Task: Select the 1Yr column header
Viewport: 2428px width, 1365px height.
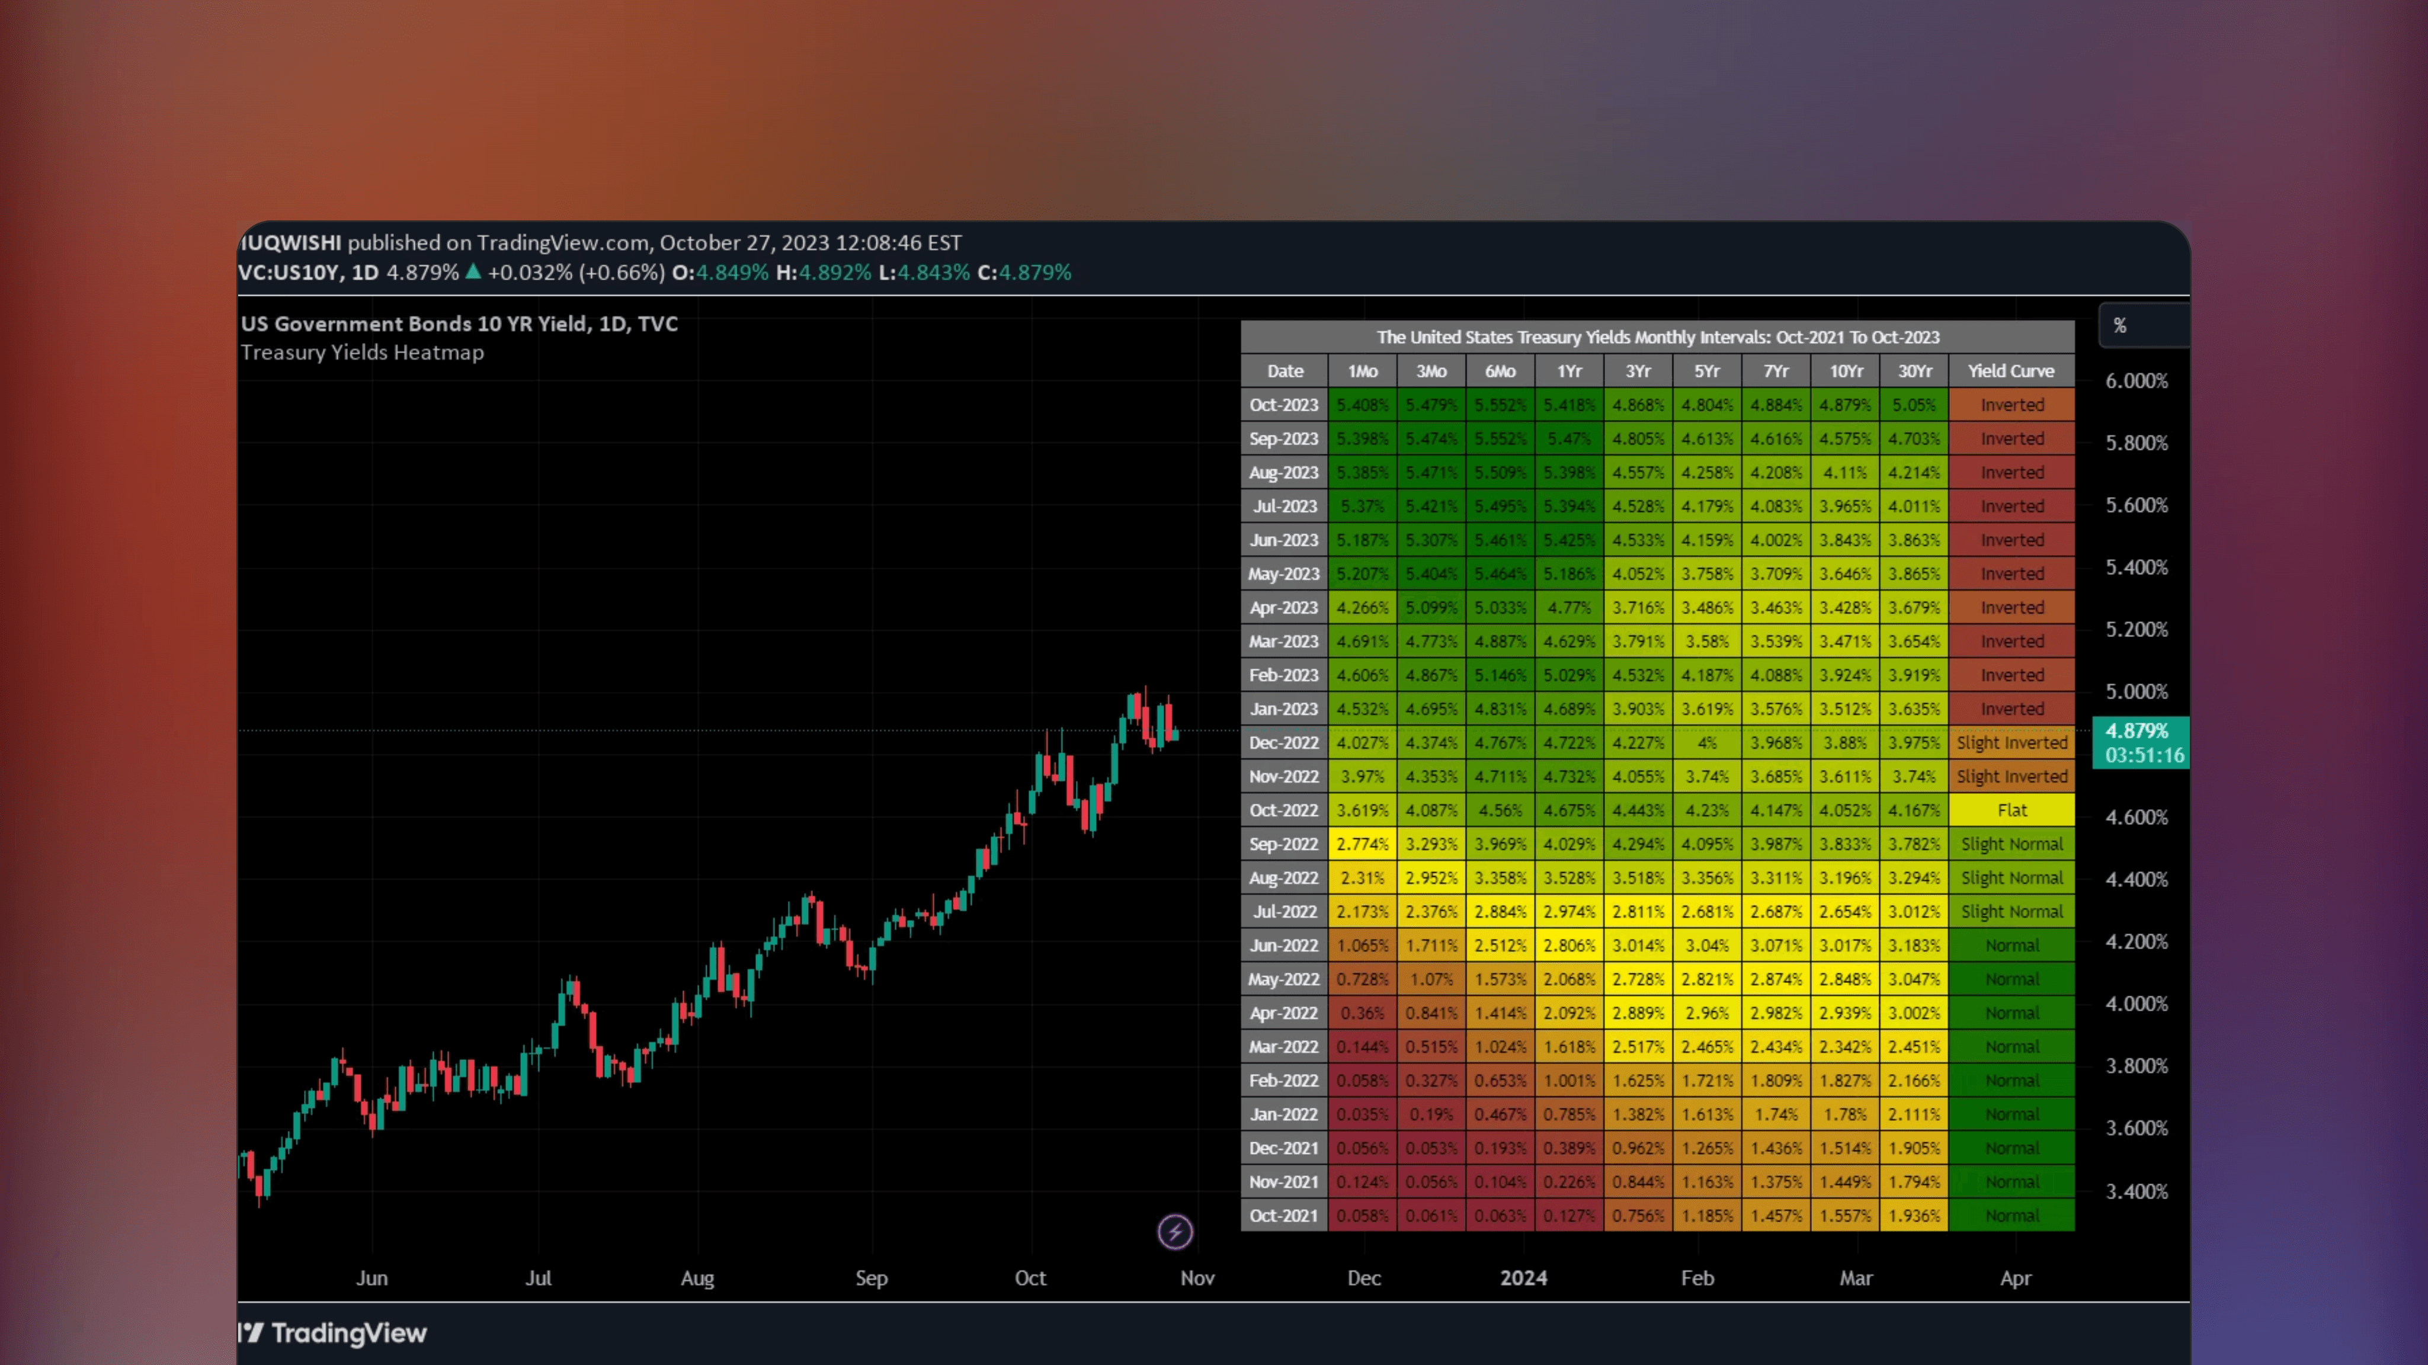Action: pyautogui.click(x=1568, y=370)
